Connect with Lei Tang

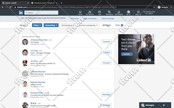(x=106, y=52)
